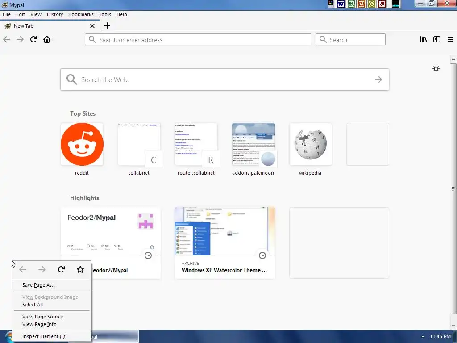Viewport: 457px width, 343px height.
Task: Click the magnifier in the address bar
Action: pyautogui.click(x=92, y=39)
